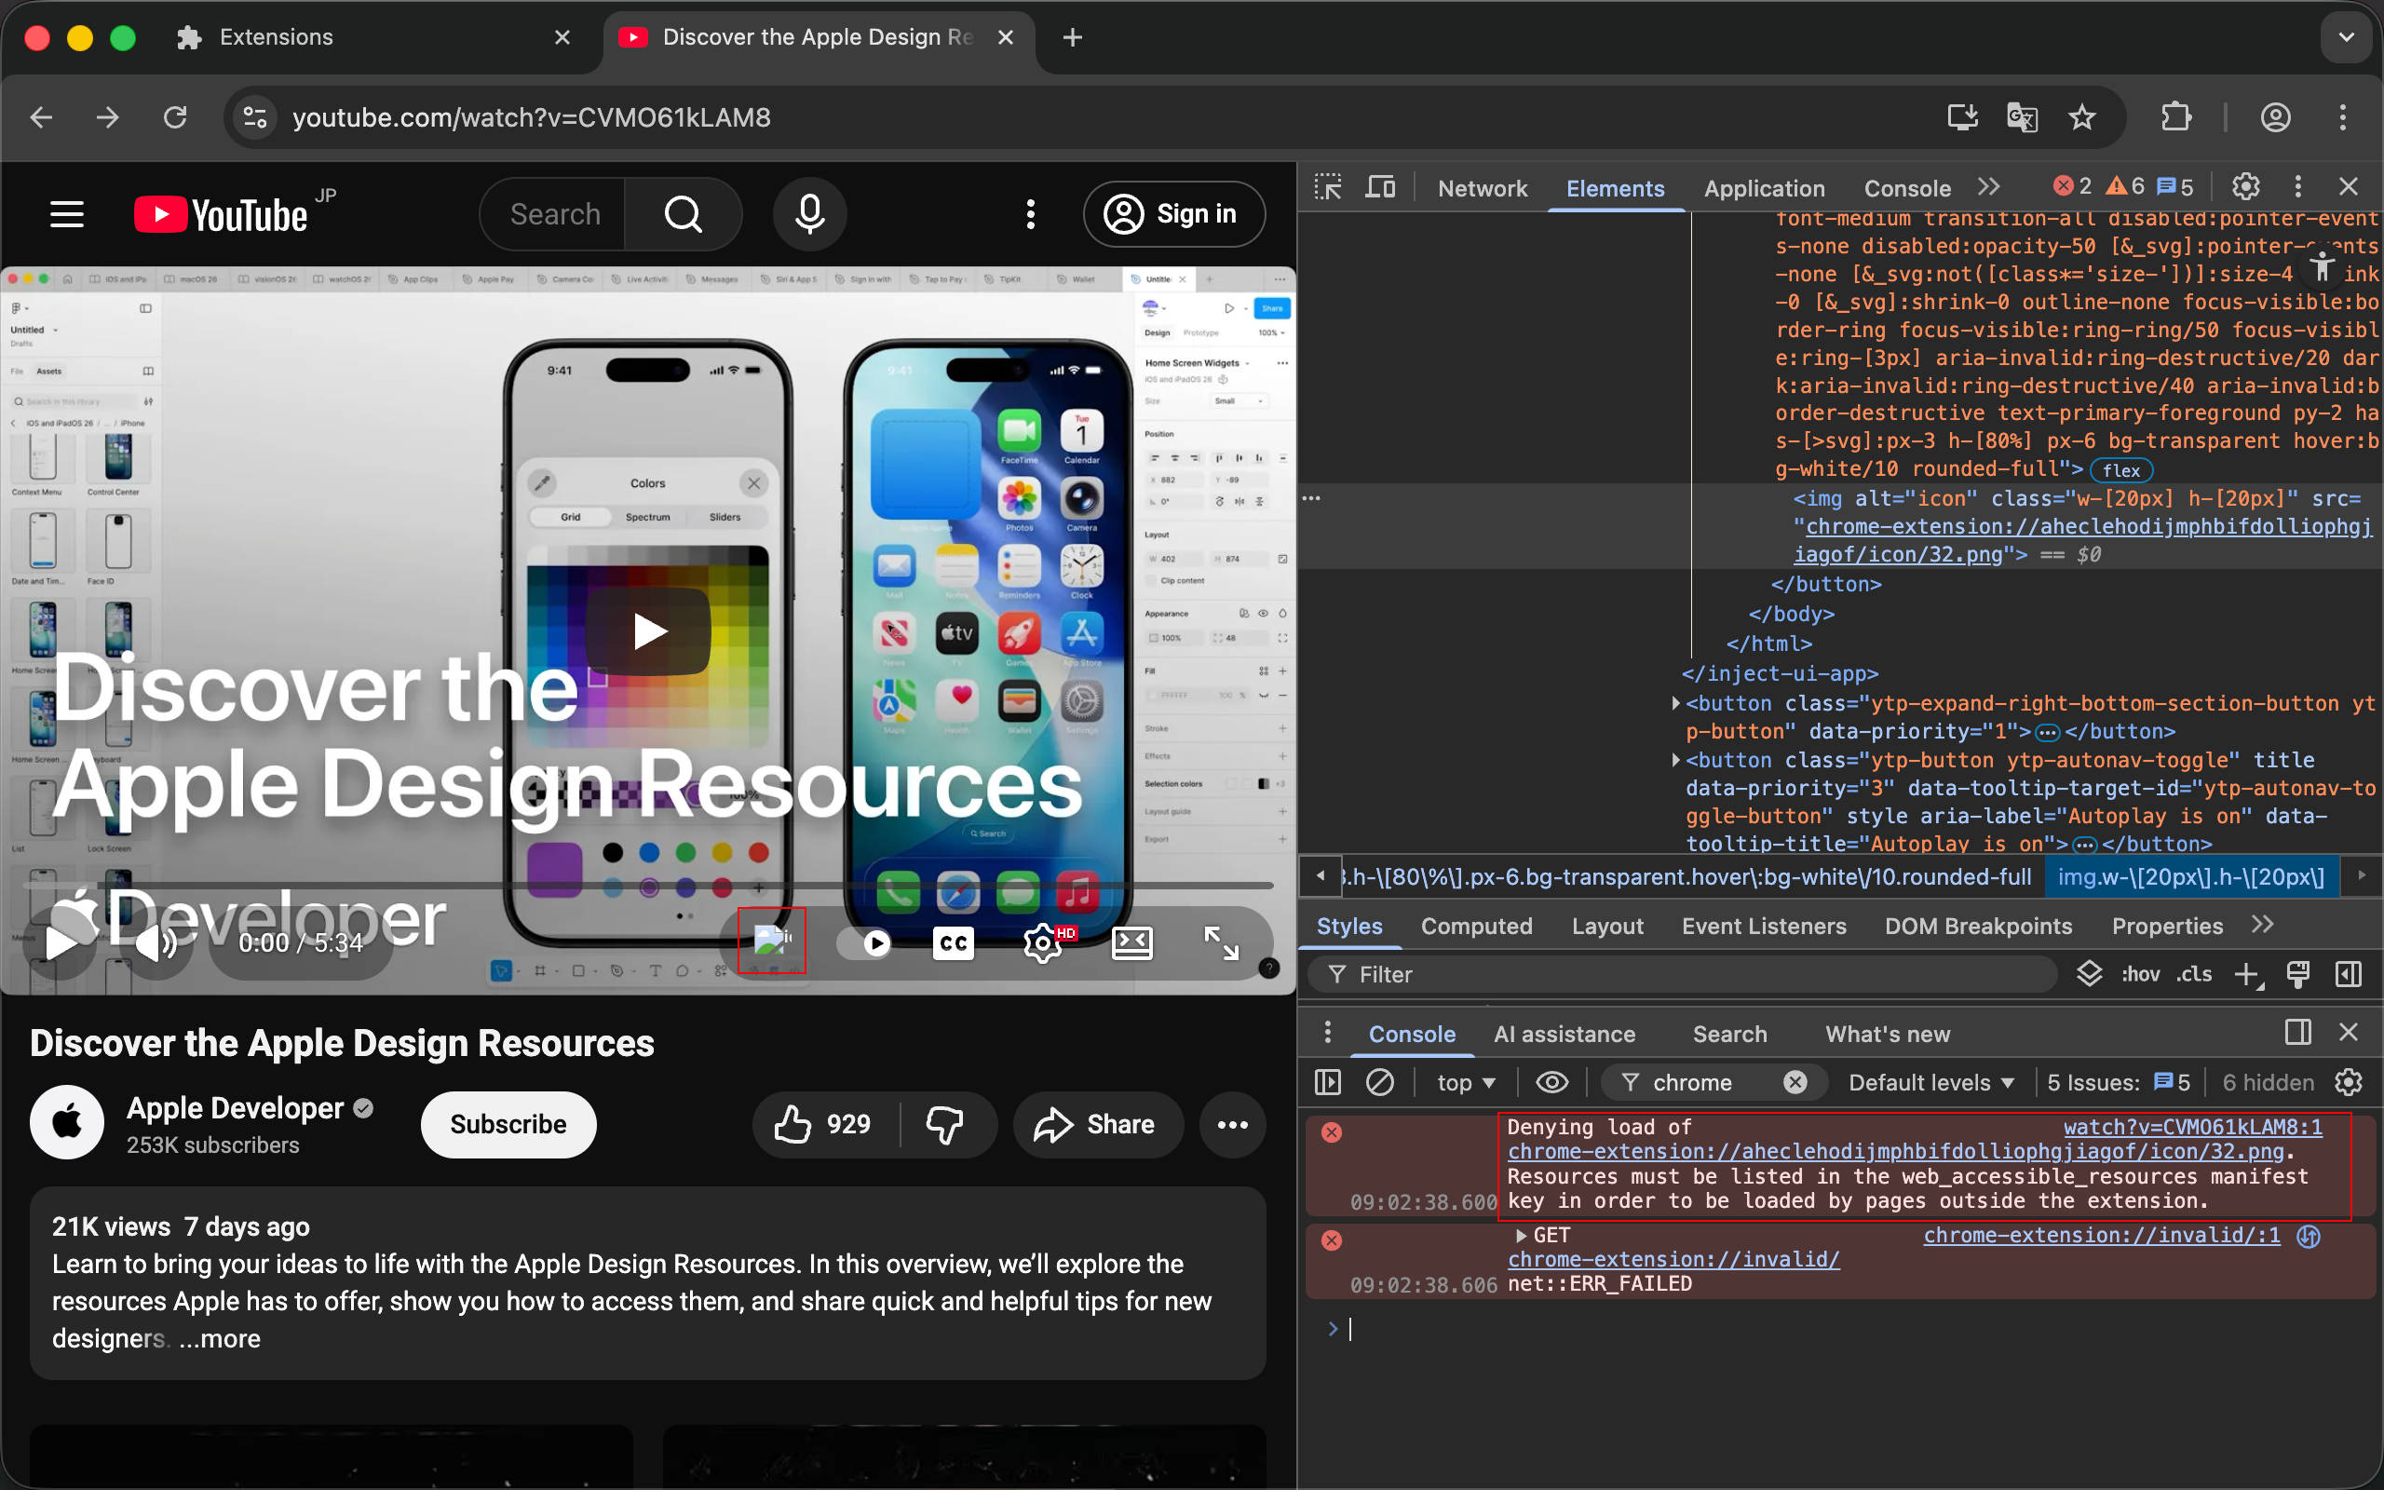Toggle device toolbar in DevTools
2384x1490 pixels.
[x=1379, y=187]
